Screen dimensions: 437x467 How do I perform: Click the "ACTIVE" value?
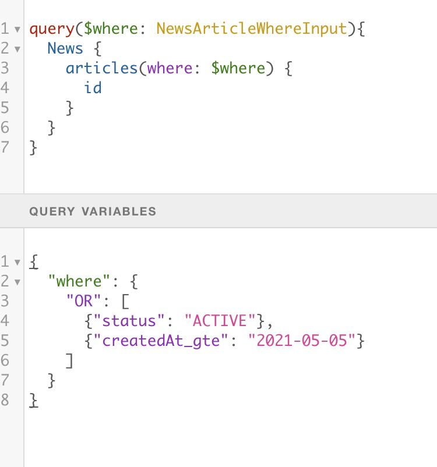pyautogui.click(x=220, y=321)
